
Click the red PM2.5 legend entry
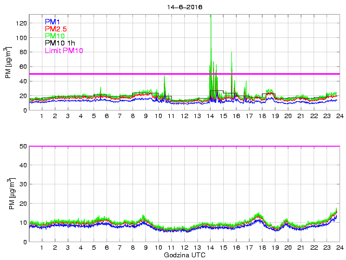point(56,29)
